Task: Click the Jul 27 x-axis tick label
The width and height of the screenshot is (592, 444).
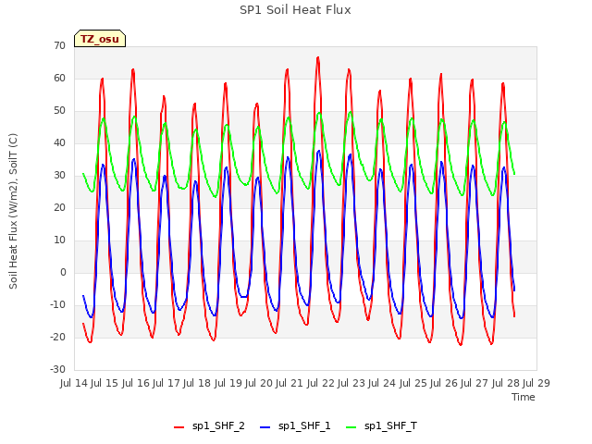Action: tap(475, 383)
